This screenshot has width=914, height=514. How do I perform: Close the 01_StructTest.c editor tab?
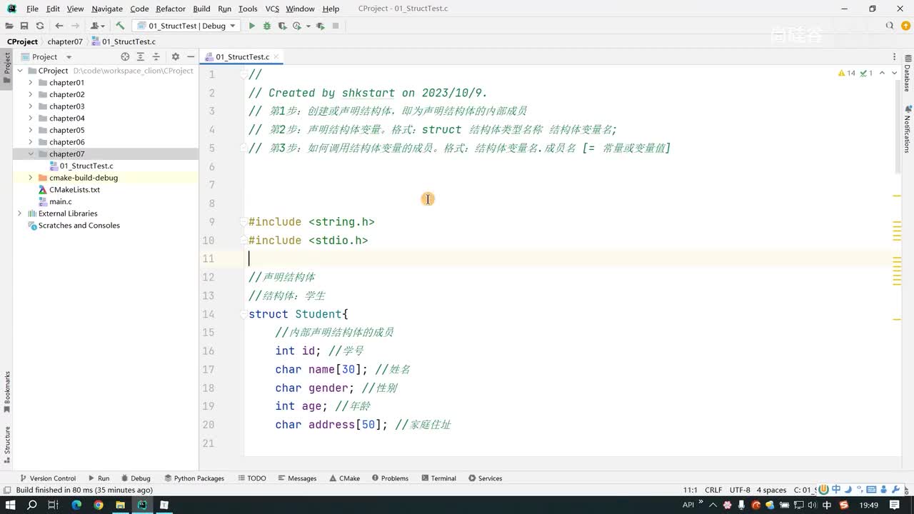point(276,57)
